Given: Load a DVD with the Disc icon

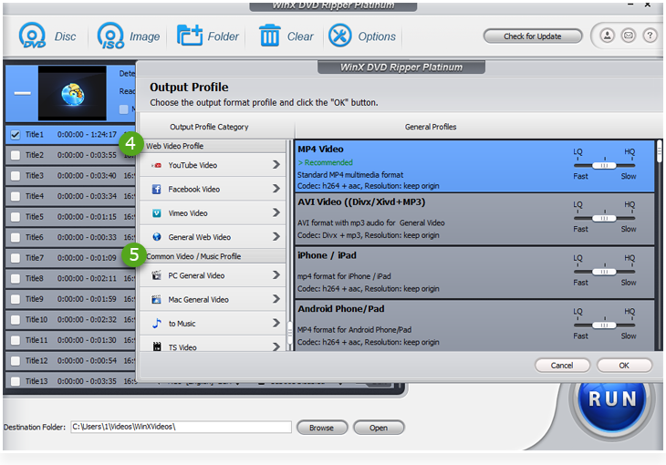Looking at the screenshot, I should click(32, 36).
